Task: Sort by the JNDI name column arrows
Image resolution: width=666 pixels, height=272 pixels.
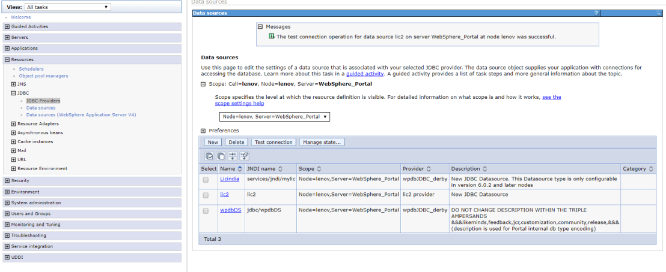Action: (x=280, y=169)
